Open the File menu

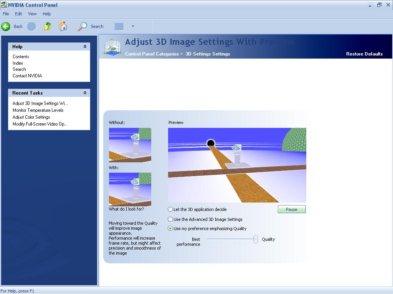point(6,14)
